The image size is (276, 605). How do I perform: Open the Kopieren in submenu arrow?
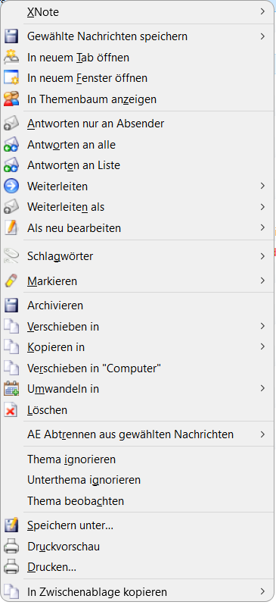tap(262, 347)
